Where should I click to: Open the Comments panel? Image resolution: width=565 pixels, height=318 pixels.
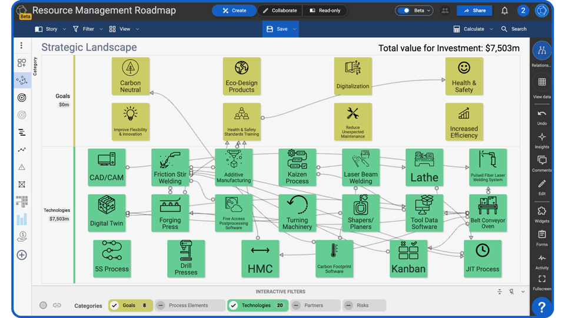541,161
